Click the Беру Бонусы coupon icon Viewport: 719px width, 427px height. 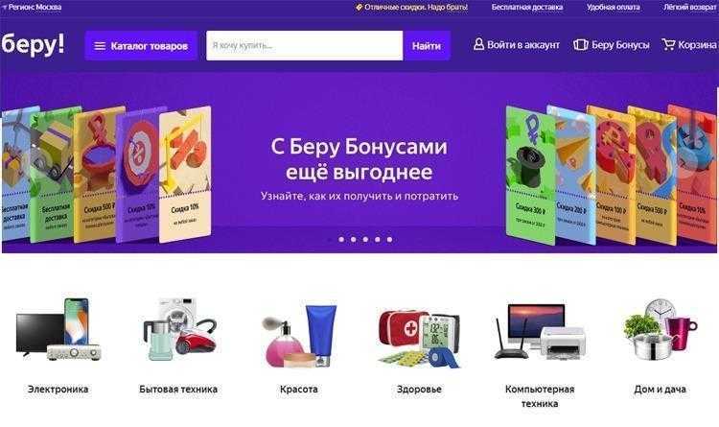[581, 44]
